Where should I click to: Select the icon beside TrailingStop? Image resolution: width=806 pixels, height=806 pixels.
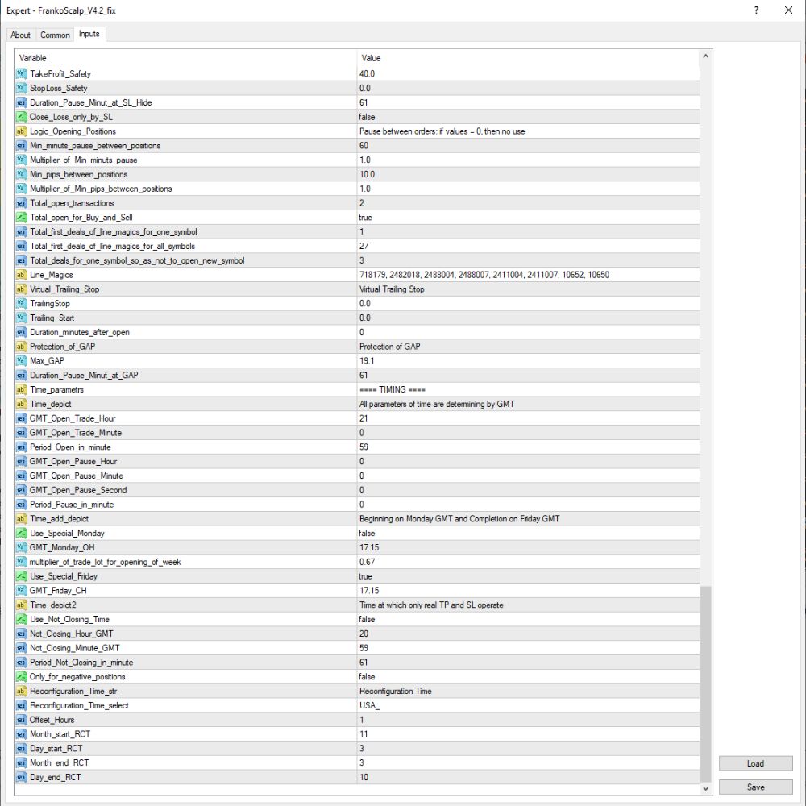[21, 303]
